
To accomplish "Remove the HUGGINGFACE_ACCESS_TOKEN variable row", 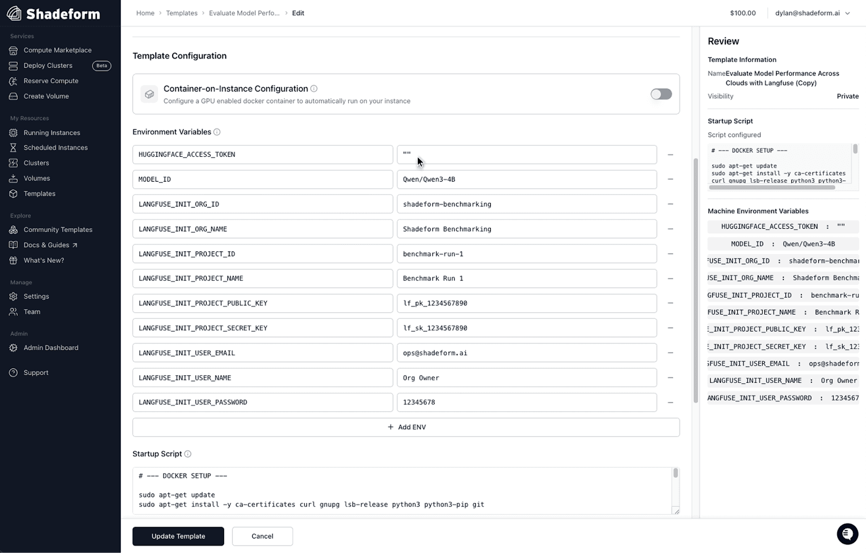I will (x=670, y=155).
